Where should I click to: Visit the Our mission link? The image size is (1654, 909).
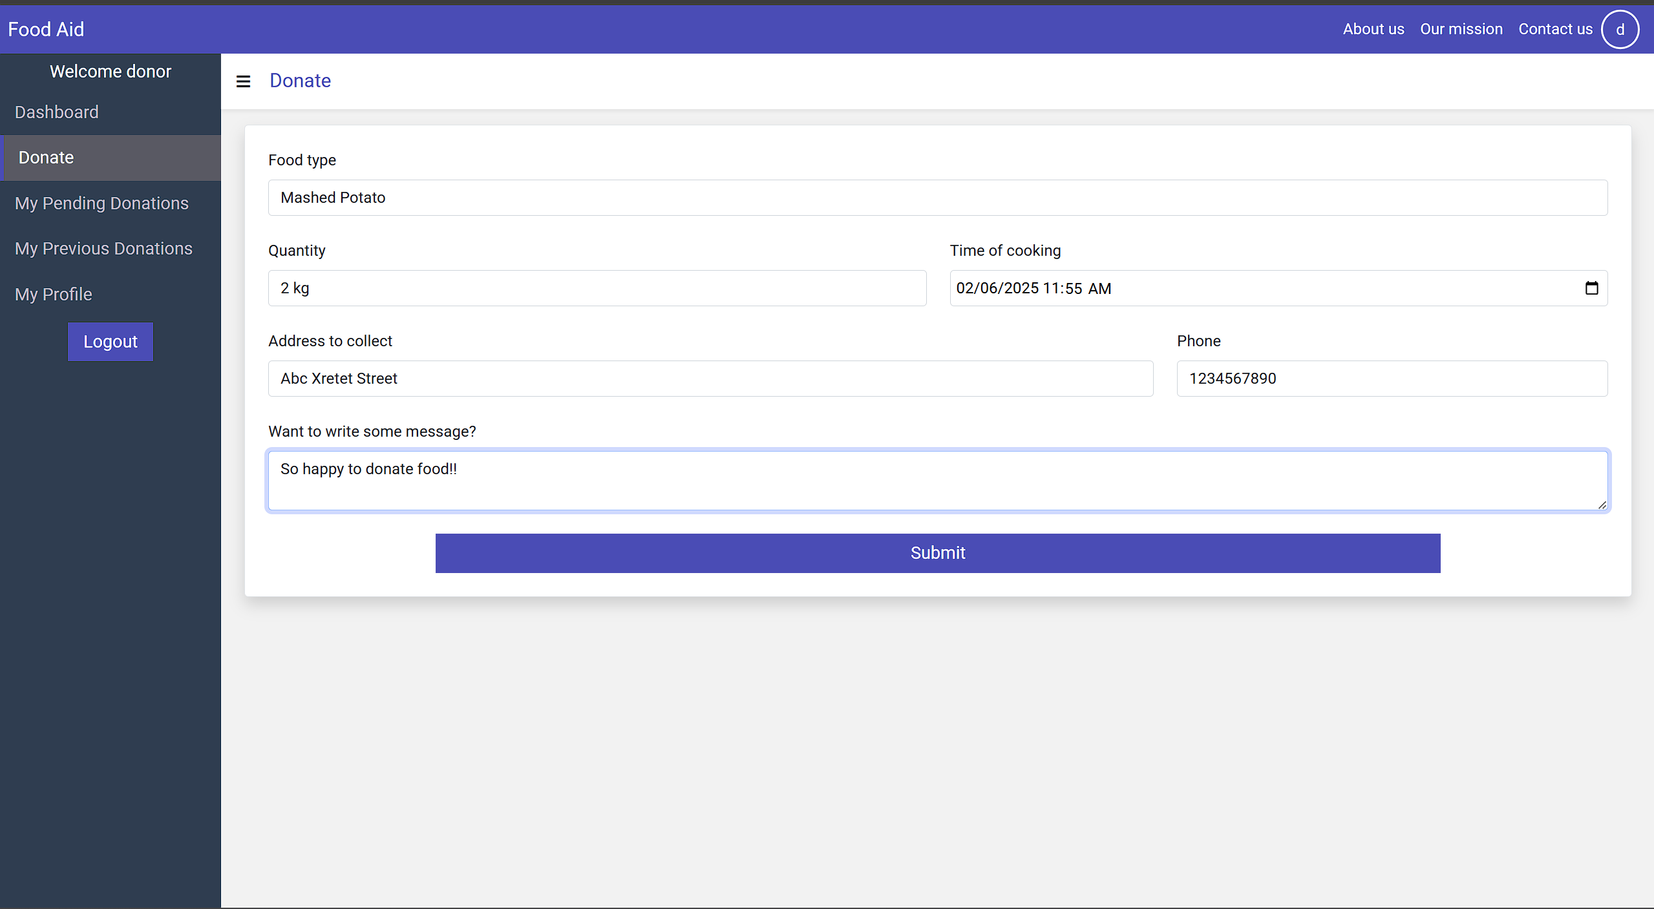coord(1461,30)
